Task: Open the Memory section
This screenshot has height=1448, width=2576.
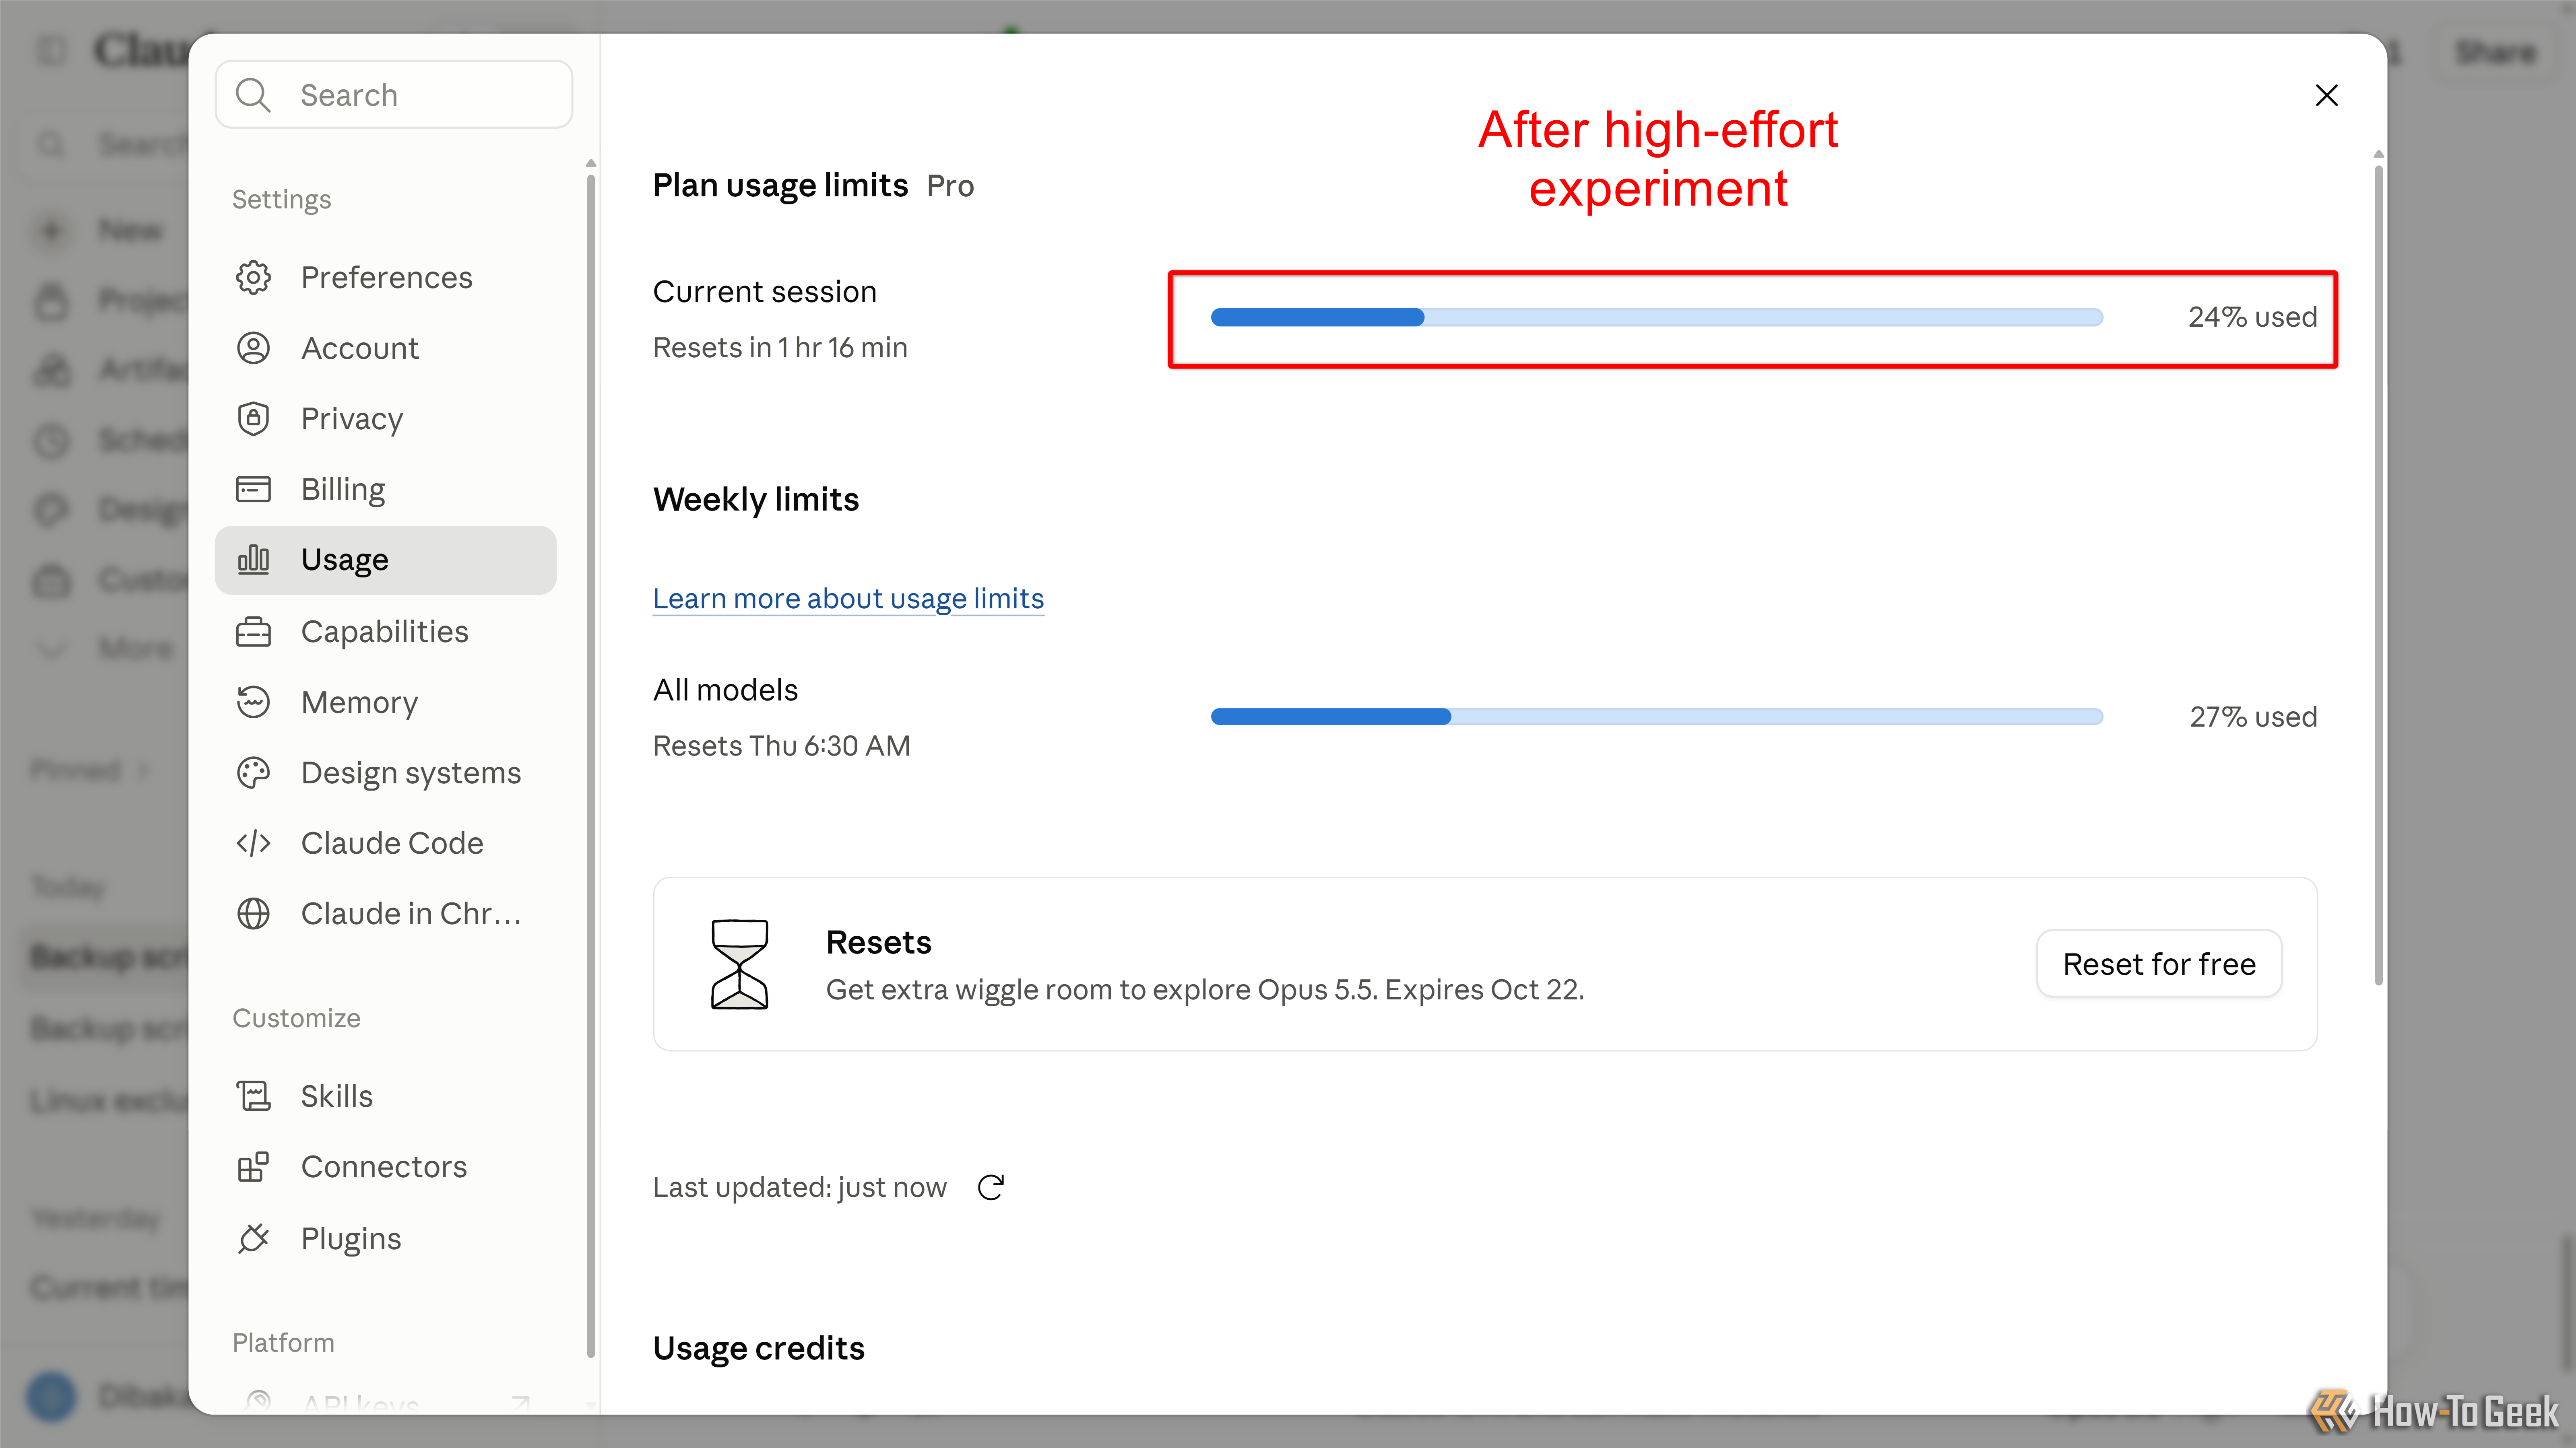Action: (x=386, y=702)
